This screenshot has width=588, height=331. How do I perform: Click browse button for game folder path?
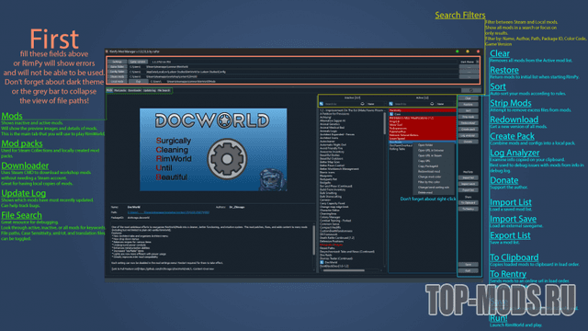pos(469,67)
